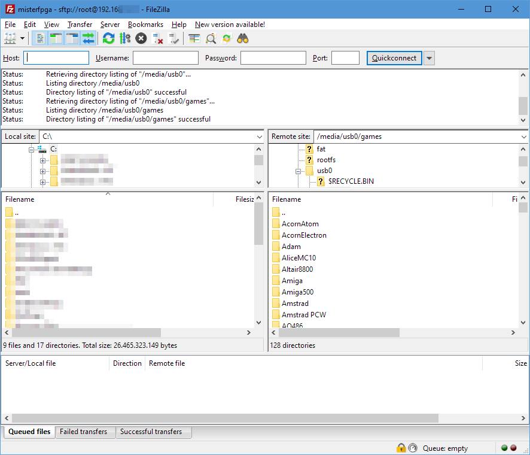Open the Help menu
The height and width of the screenshot is (455, 530).
[179, 25]
